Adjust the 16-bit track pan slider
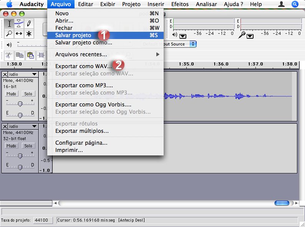Screen dimensions: 305x227 pyautogui.click(x=20, y=115)
